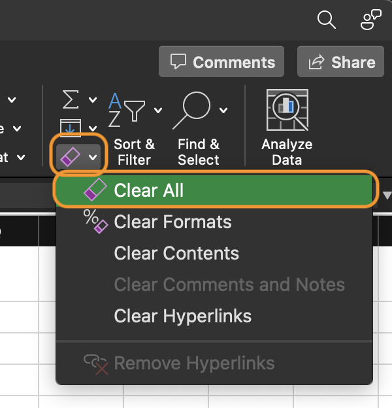The image size is (392, 408).
Task: Expand the Fill dropdown arrow
Action: point(93,128)
